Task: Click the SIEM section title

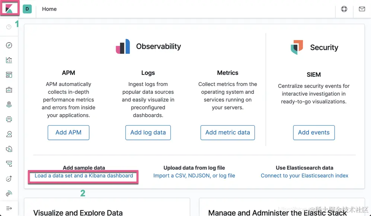Action: (314, 75)
